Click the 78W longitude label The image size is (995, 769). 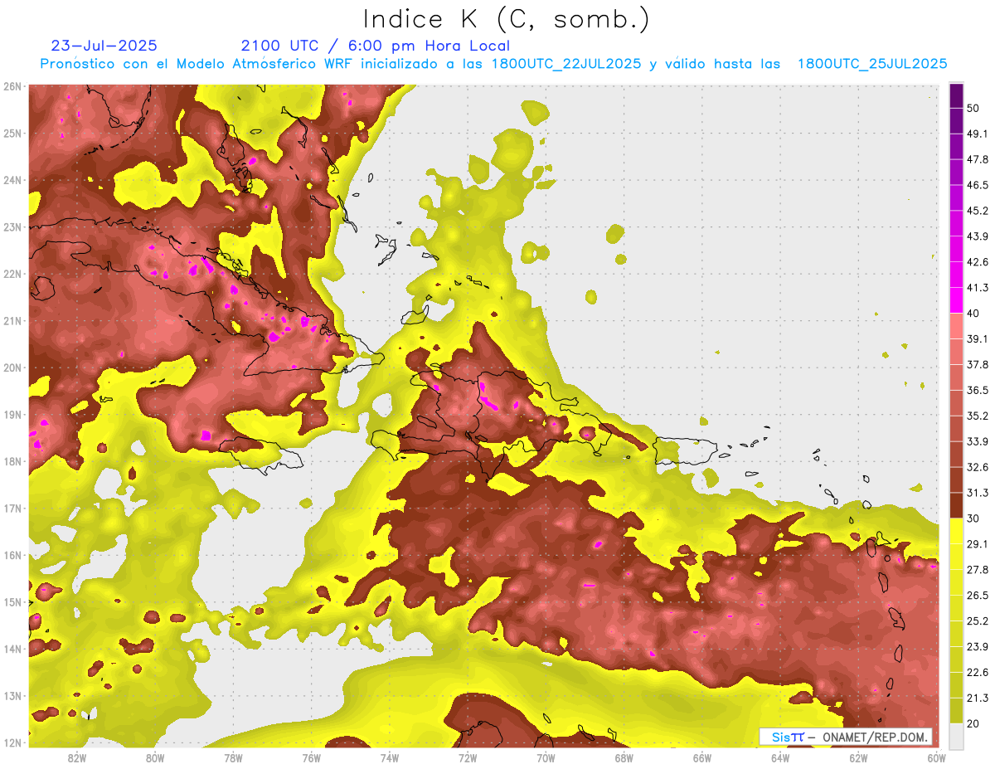[x=233, y=757]
